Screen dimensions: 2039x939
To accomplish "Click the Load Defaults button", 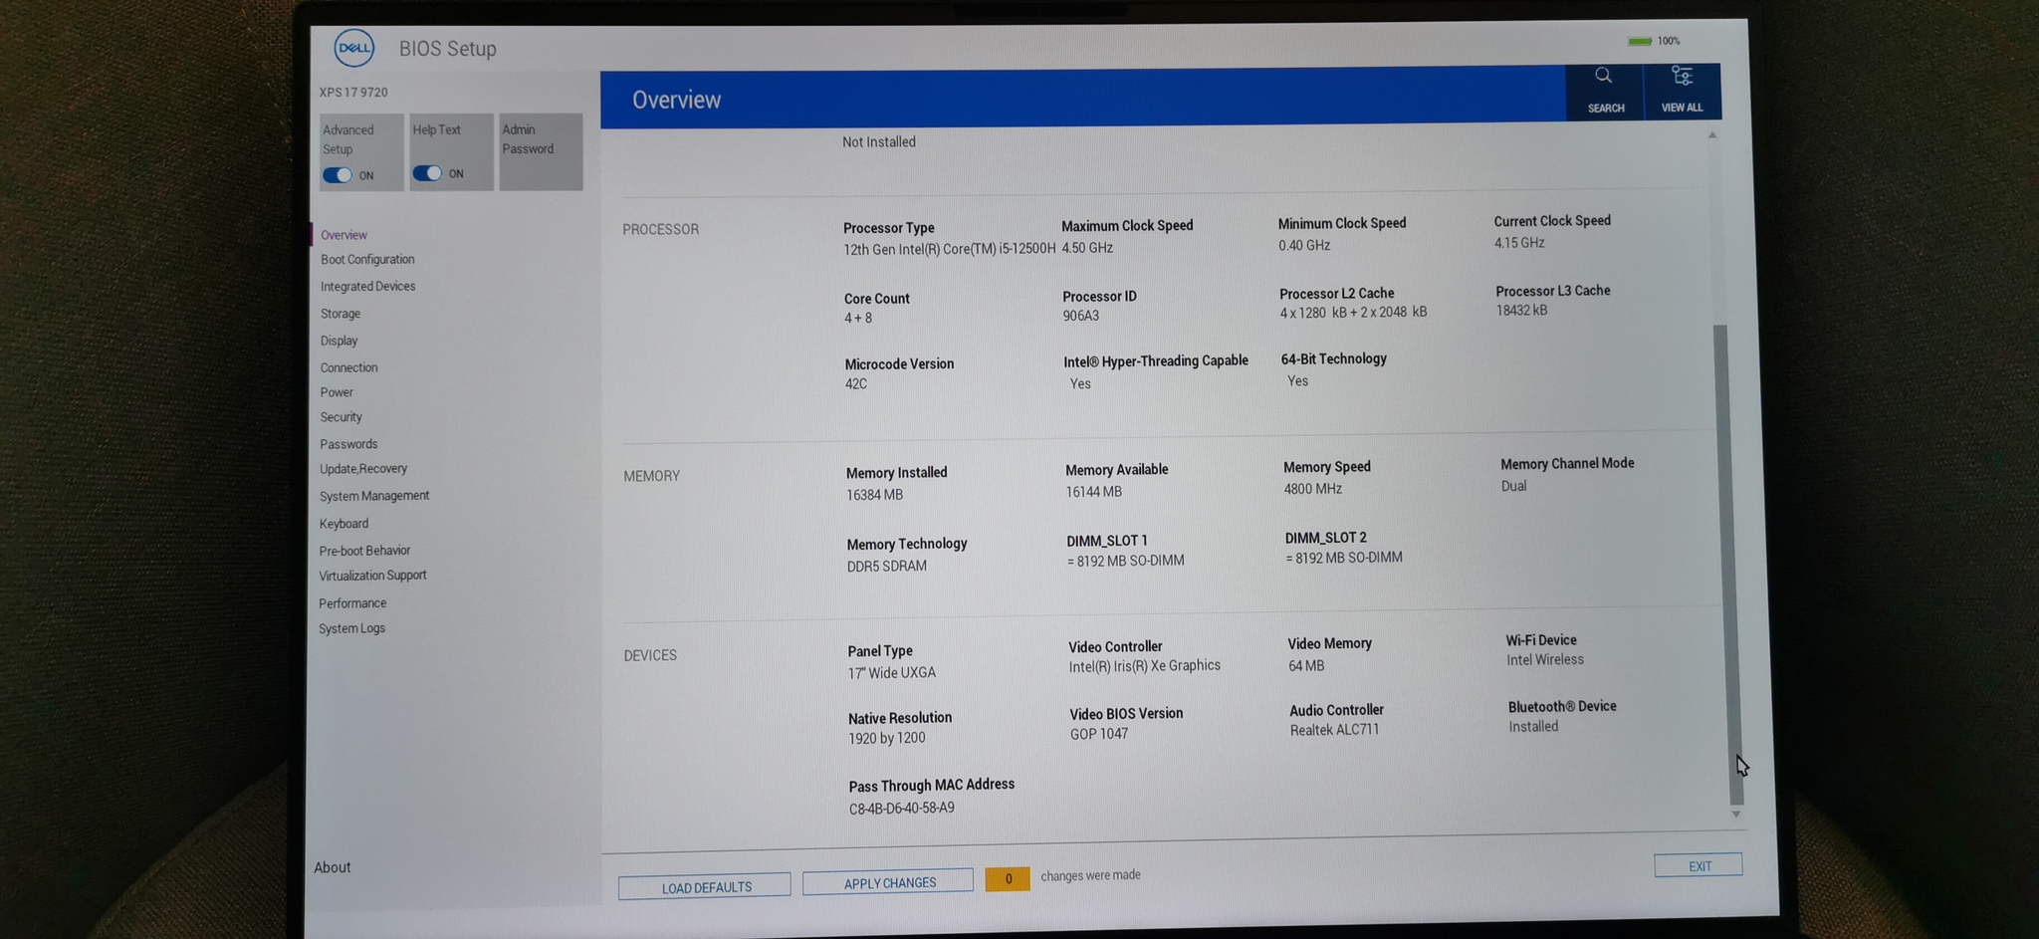I will (705, 886).
